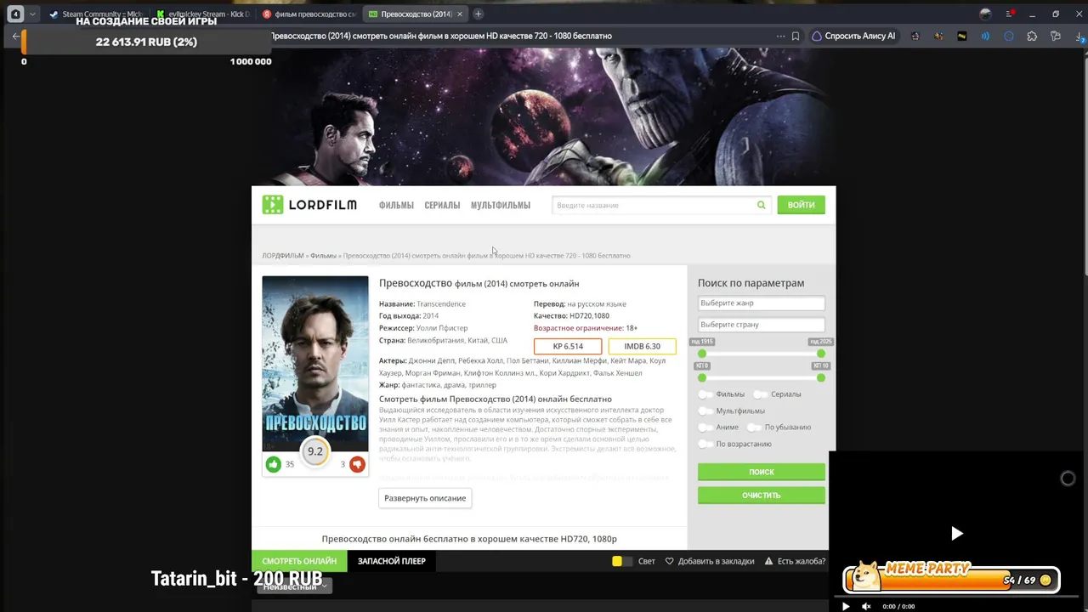
Task: Click the year slider left handle (год 1915)
Action: click(x=702, y=354)
